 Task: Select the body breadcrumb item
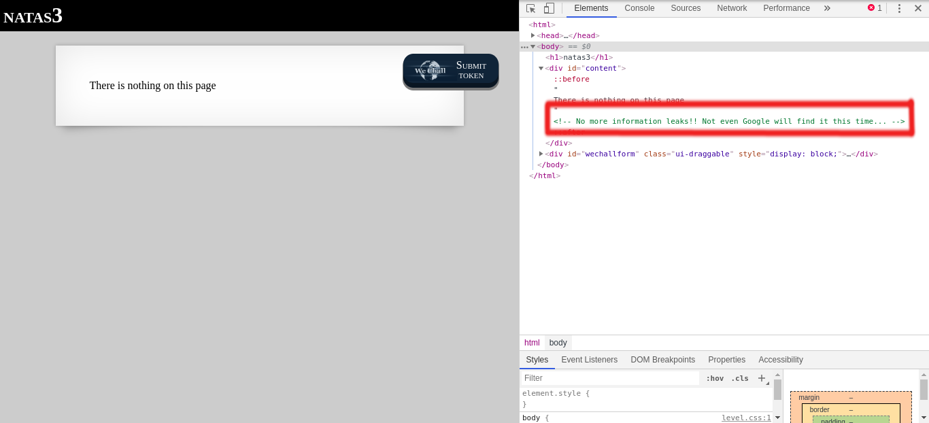click(558, 343)
